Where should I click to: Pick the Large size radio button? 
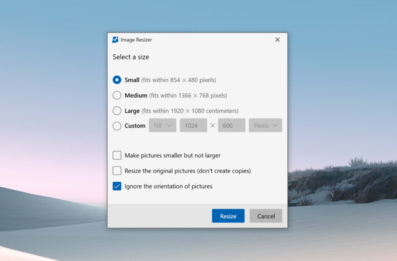pyautogui.click(x=117, y=110)
